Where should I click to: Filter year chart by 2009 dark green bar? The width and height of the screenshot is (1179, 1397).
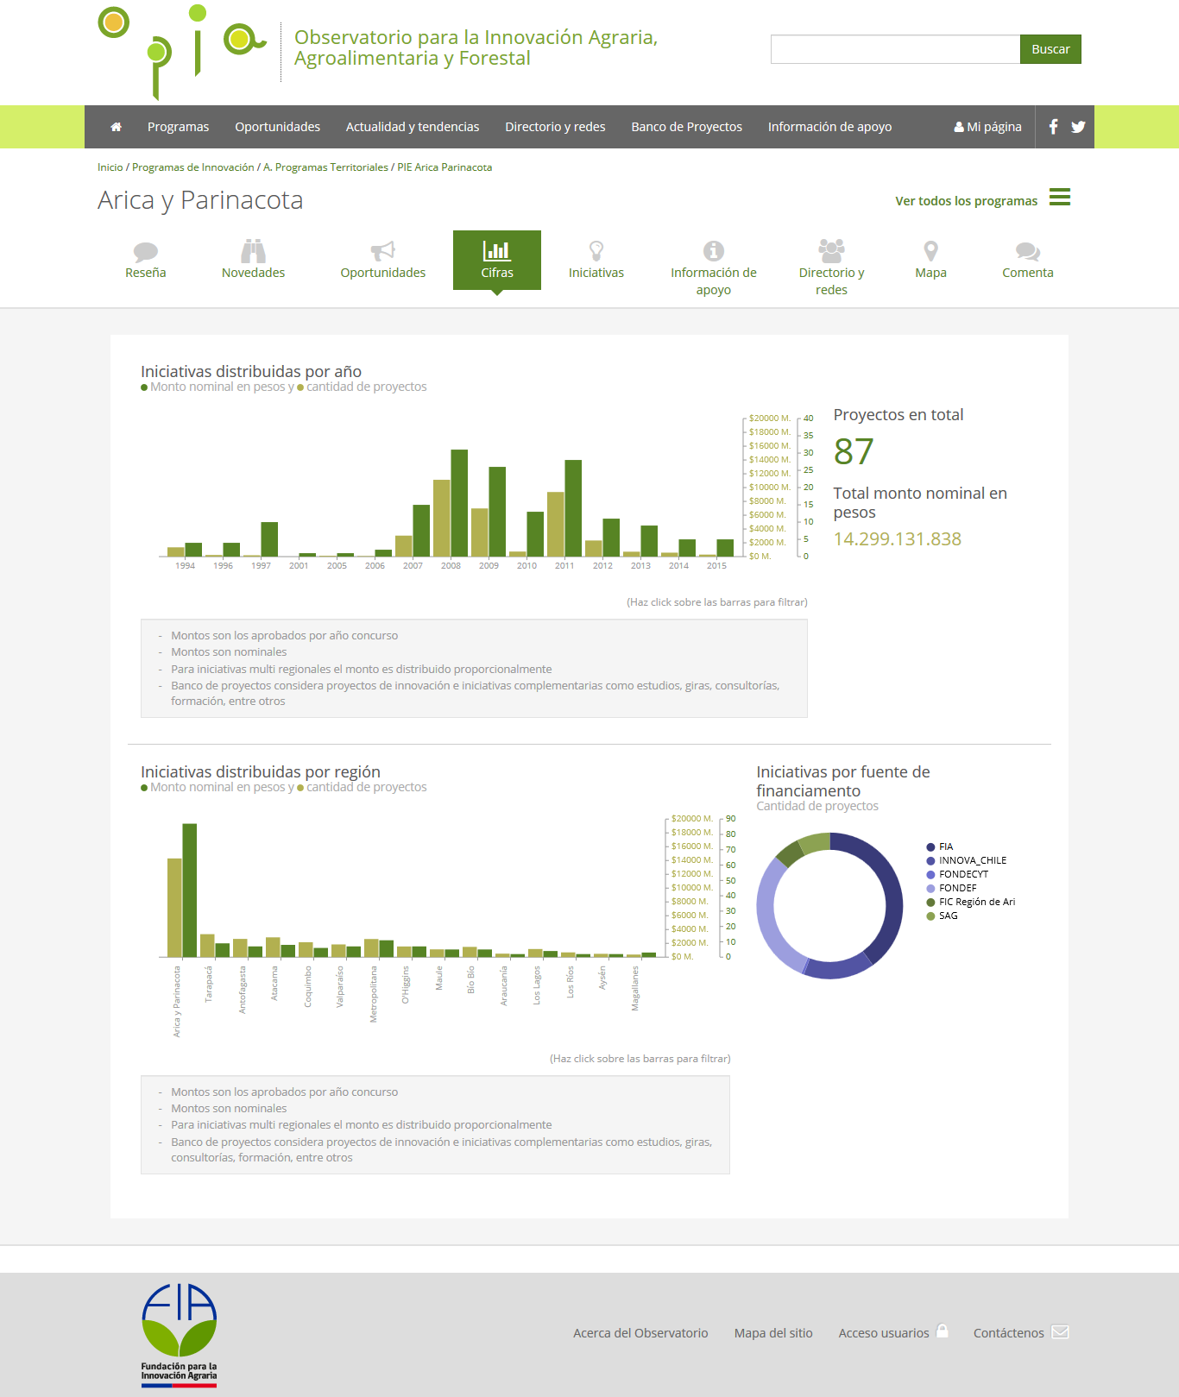[497, 512]
